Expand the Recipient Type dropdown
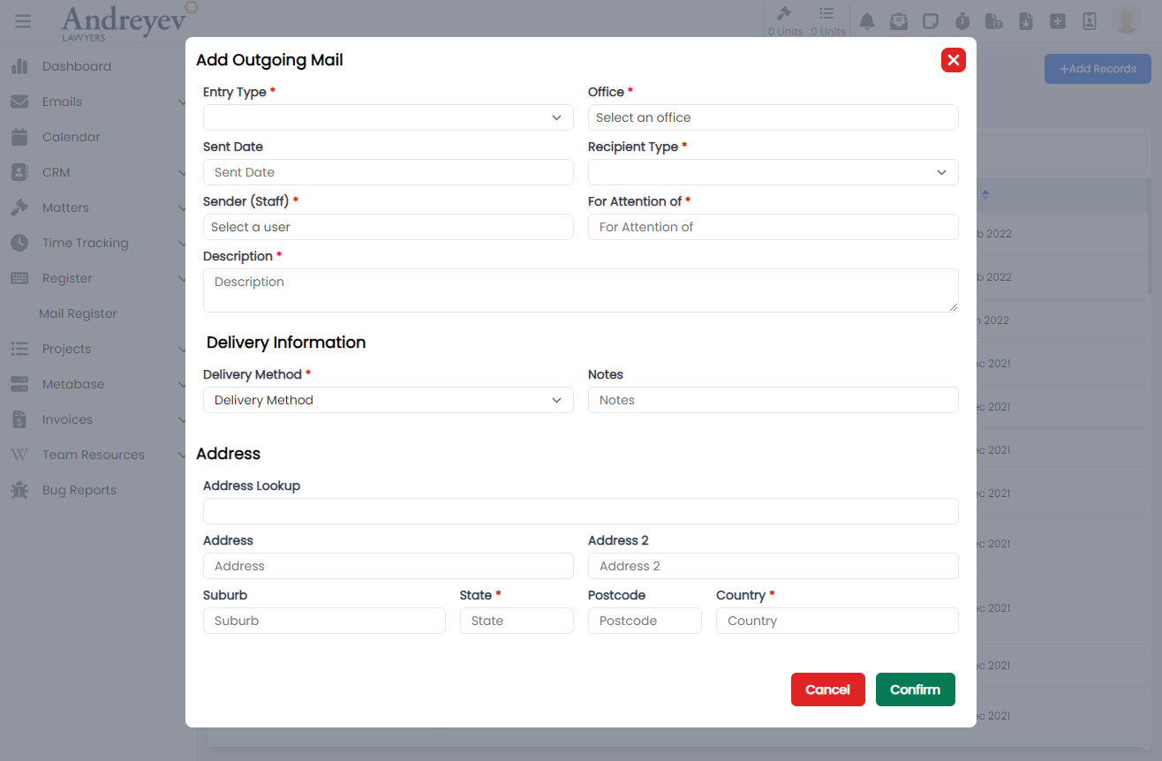 point(773,172)
